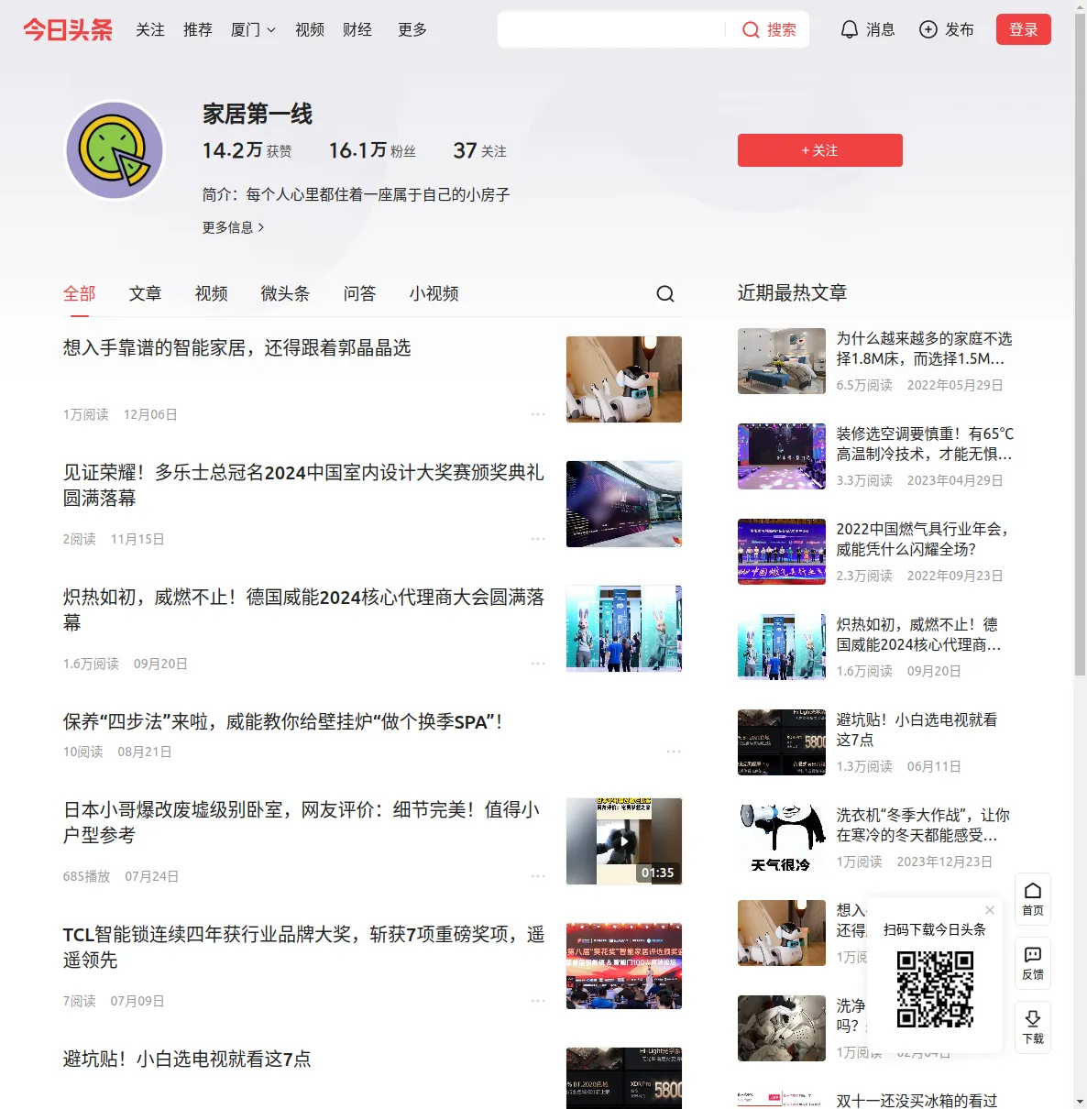Play the 01:35 bedroom renovation video

(624, 841)
